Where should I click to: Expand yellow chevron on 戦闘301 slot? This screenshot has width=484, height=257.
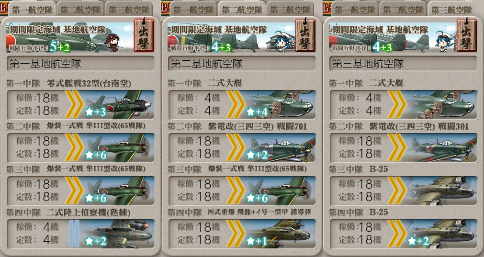(397, 147)
